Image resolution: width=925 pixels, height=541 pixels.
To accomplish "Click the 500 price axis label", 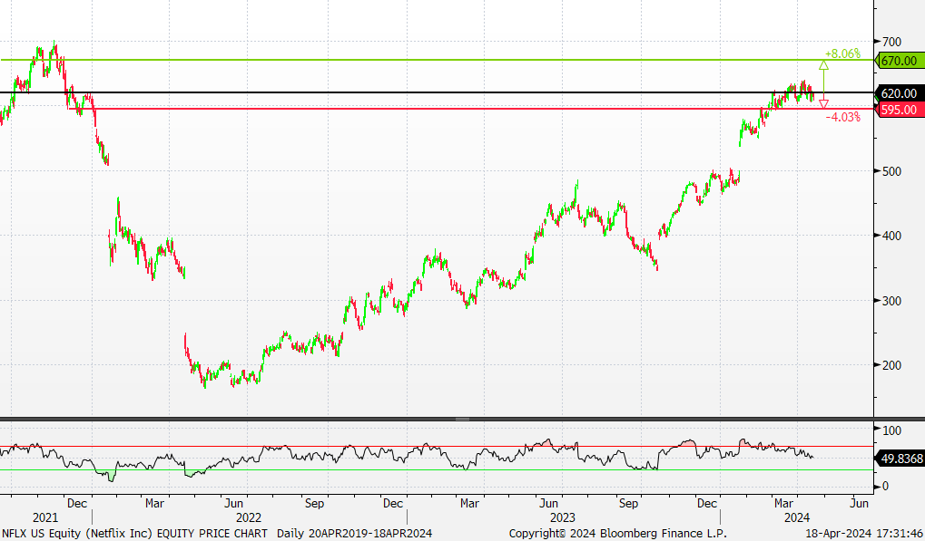I will (x=891, y=171).
